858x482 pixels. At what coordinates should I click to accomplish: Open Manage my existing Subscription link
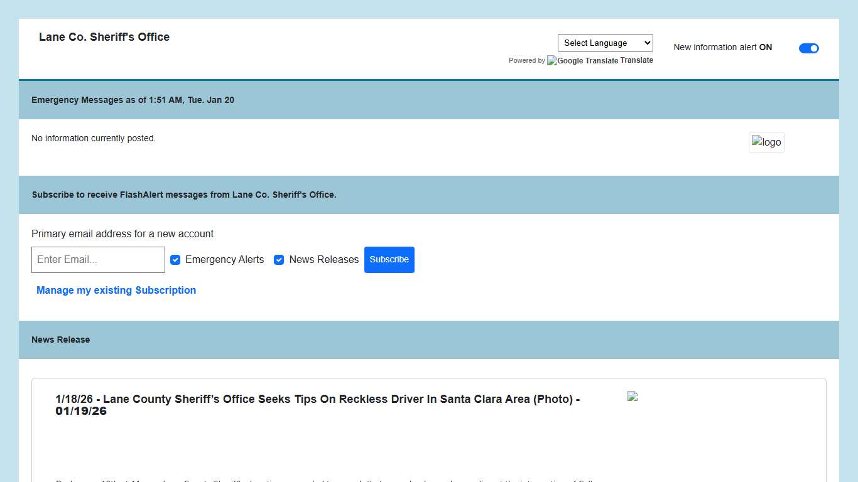(116, 291)
